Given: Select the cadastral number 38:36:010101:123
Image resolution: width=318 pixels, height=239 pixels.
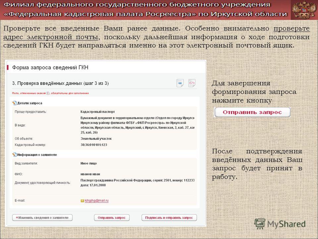Looking at the screenshot, I should [x=94, y=145].
